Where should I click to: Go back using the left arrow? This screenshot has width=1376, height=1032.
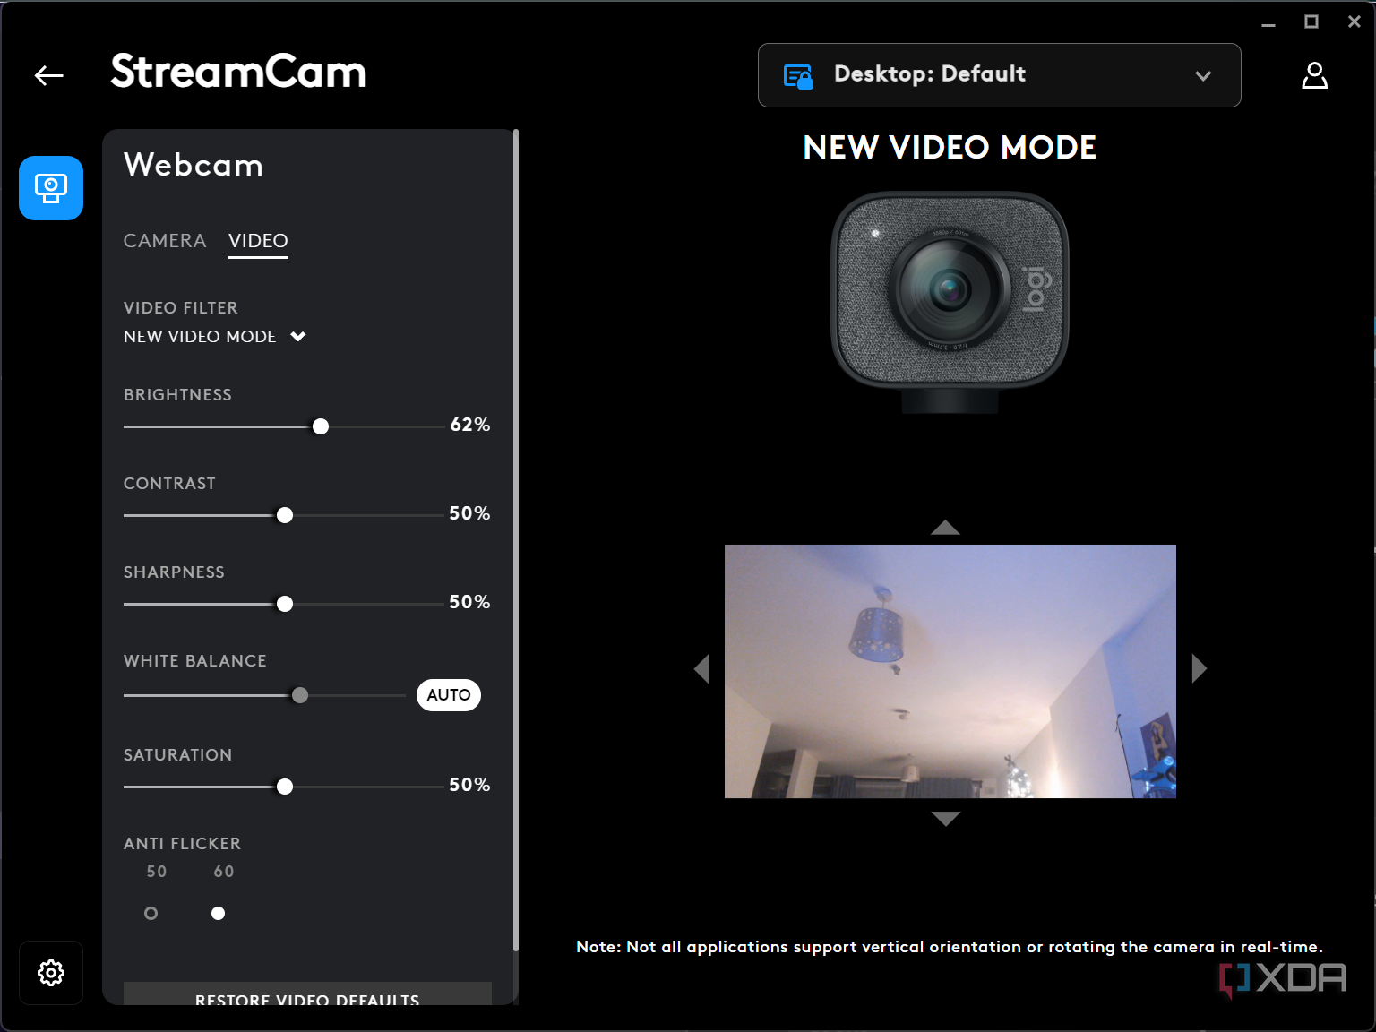pyautogui.click(x=49, y=76)
